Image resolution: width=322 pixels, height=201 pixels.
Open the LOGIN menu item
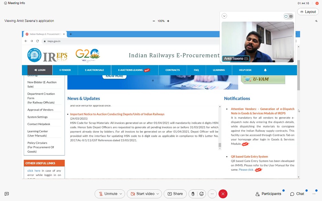[40, 70]
